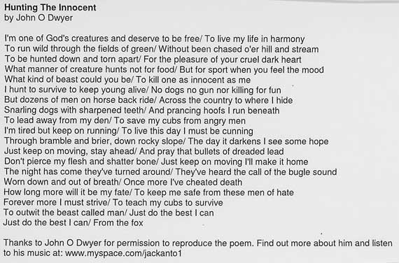399x263 pixels.
Task: Click the author line 'by John O Dwyer'
Action: click(38, 17)
